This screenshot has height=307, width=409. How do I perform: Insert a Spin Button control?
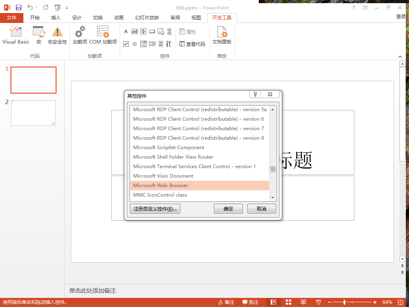(x=143, y=32)
